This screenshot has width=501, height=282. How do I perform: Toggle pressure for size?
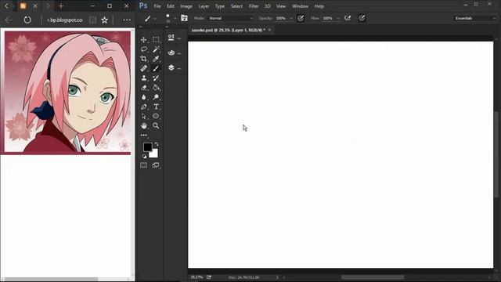(x=362, y=18)
